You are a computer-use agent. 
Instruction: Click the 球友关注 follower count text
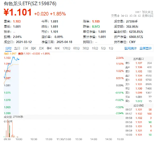point(144,12)
